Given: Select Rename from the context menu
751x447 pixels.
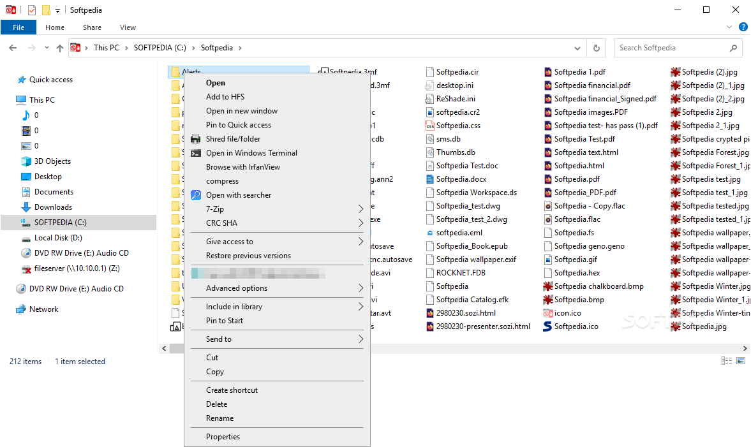Looking at the screenshot, I should (220, 418).
